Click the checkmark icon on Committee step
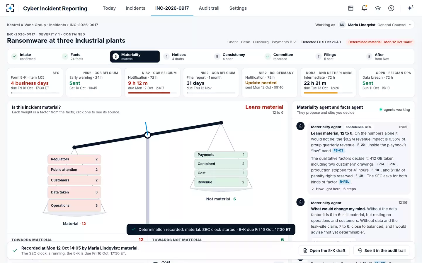422x263 pixels. point(268,57)
